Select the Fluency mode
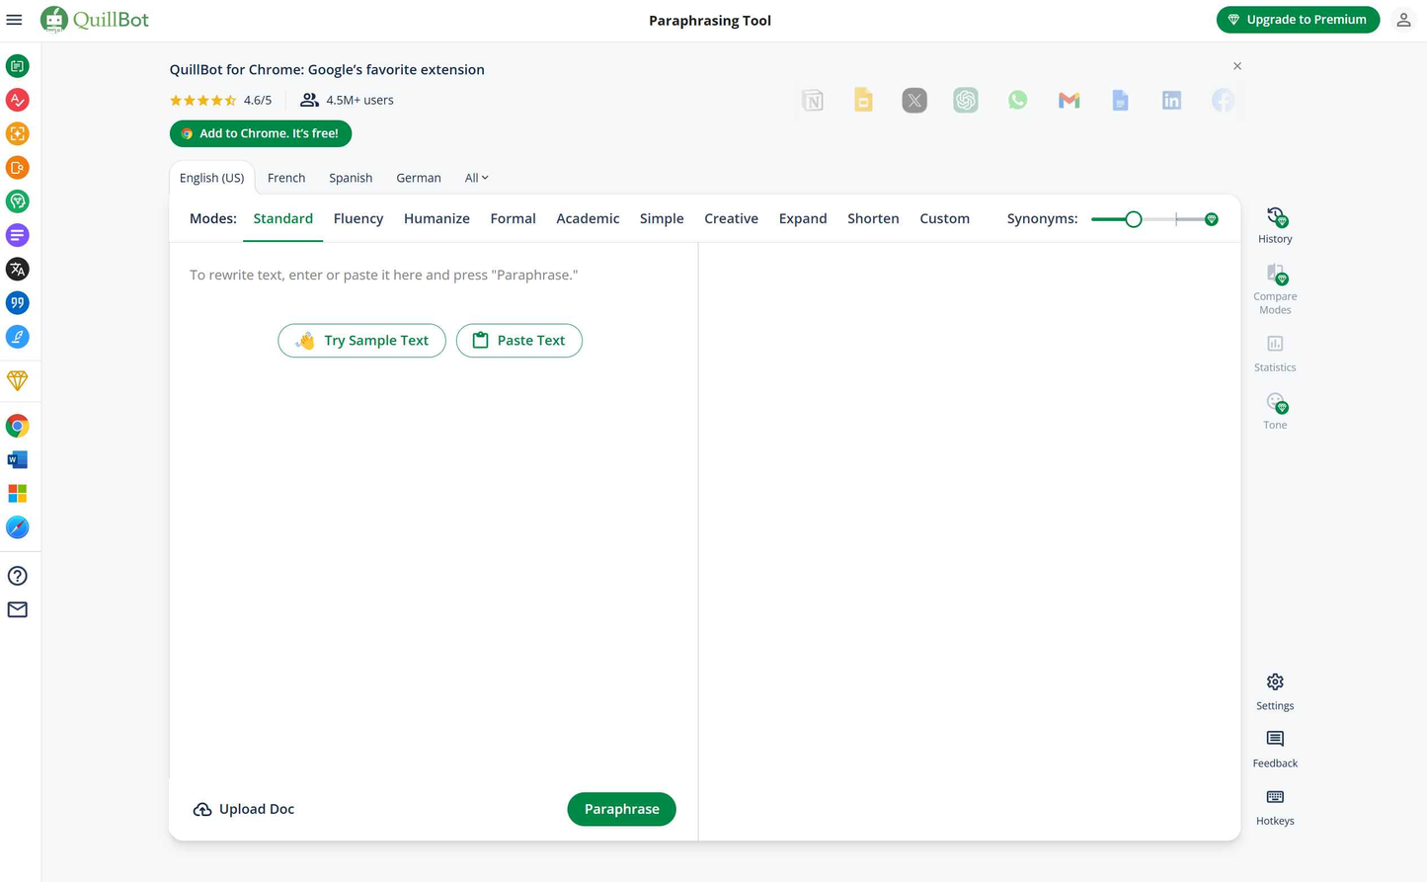The image size is (1427, 882). [358, 218]
